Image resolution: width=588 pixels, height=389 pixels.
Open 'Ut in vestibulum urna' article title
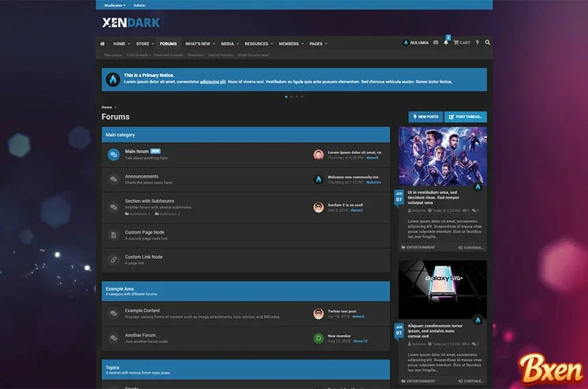pyautogui.click(x=433, y=198)
